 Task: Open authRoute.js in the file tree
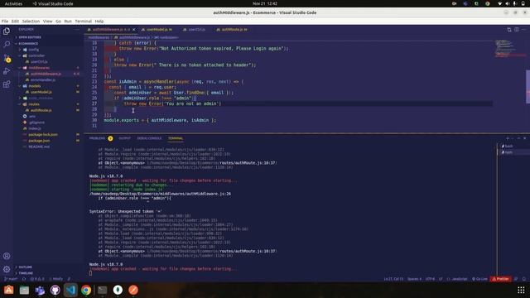(x=41, y=110)
